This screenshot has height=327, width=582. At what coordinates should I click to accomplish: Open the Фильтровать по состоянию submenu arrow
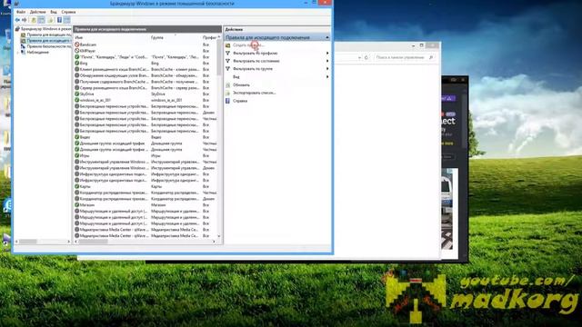[x=327, y=61]
